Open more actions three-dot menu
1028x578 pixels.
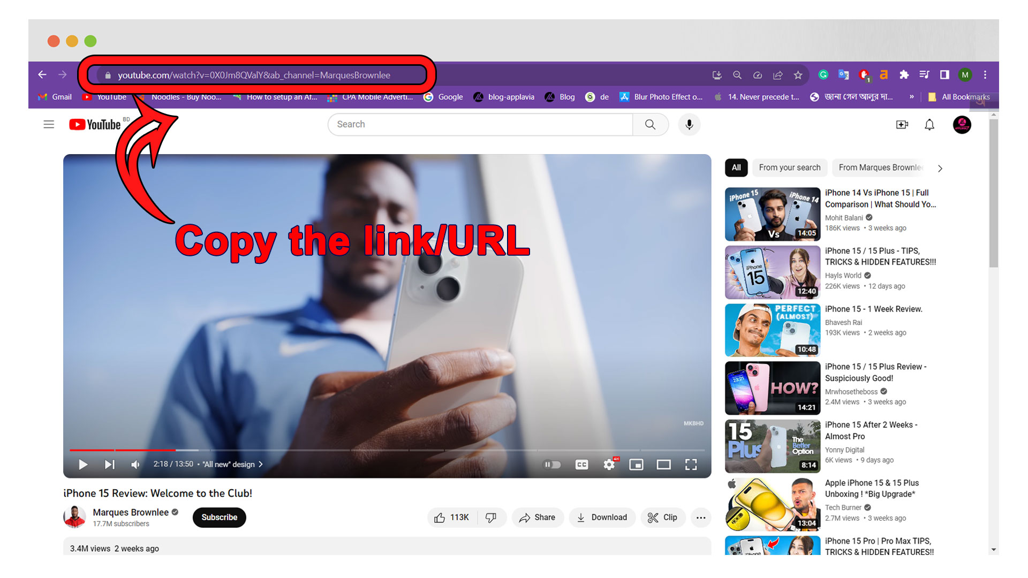coord(700,518)
